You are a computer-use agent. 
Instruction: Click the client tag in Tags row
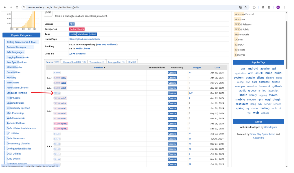(x=93, y=34)
